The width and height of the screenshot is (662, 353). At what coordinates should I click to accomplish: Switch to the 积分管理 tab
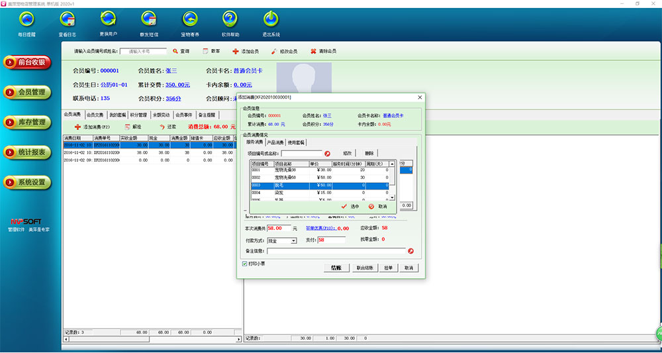pyautogui.click(x=138, y=115)
